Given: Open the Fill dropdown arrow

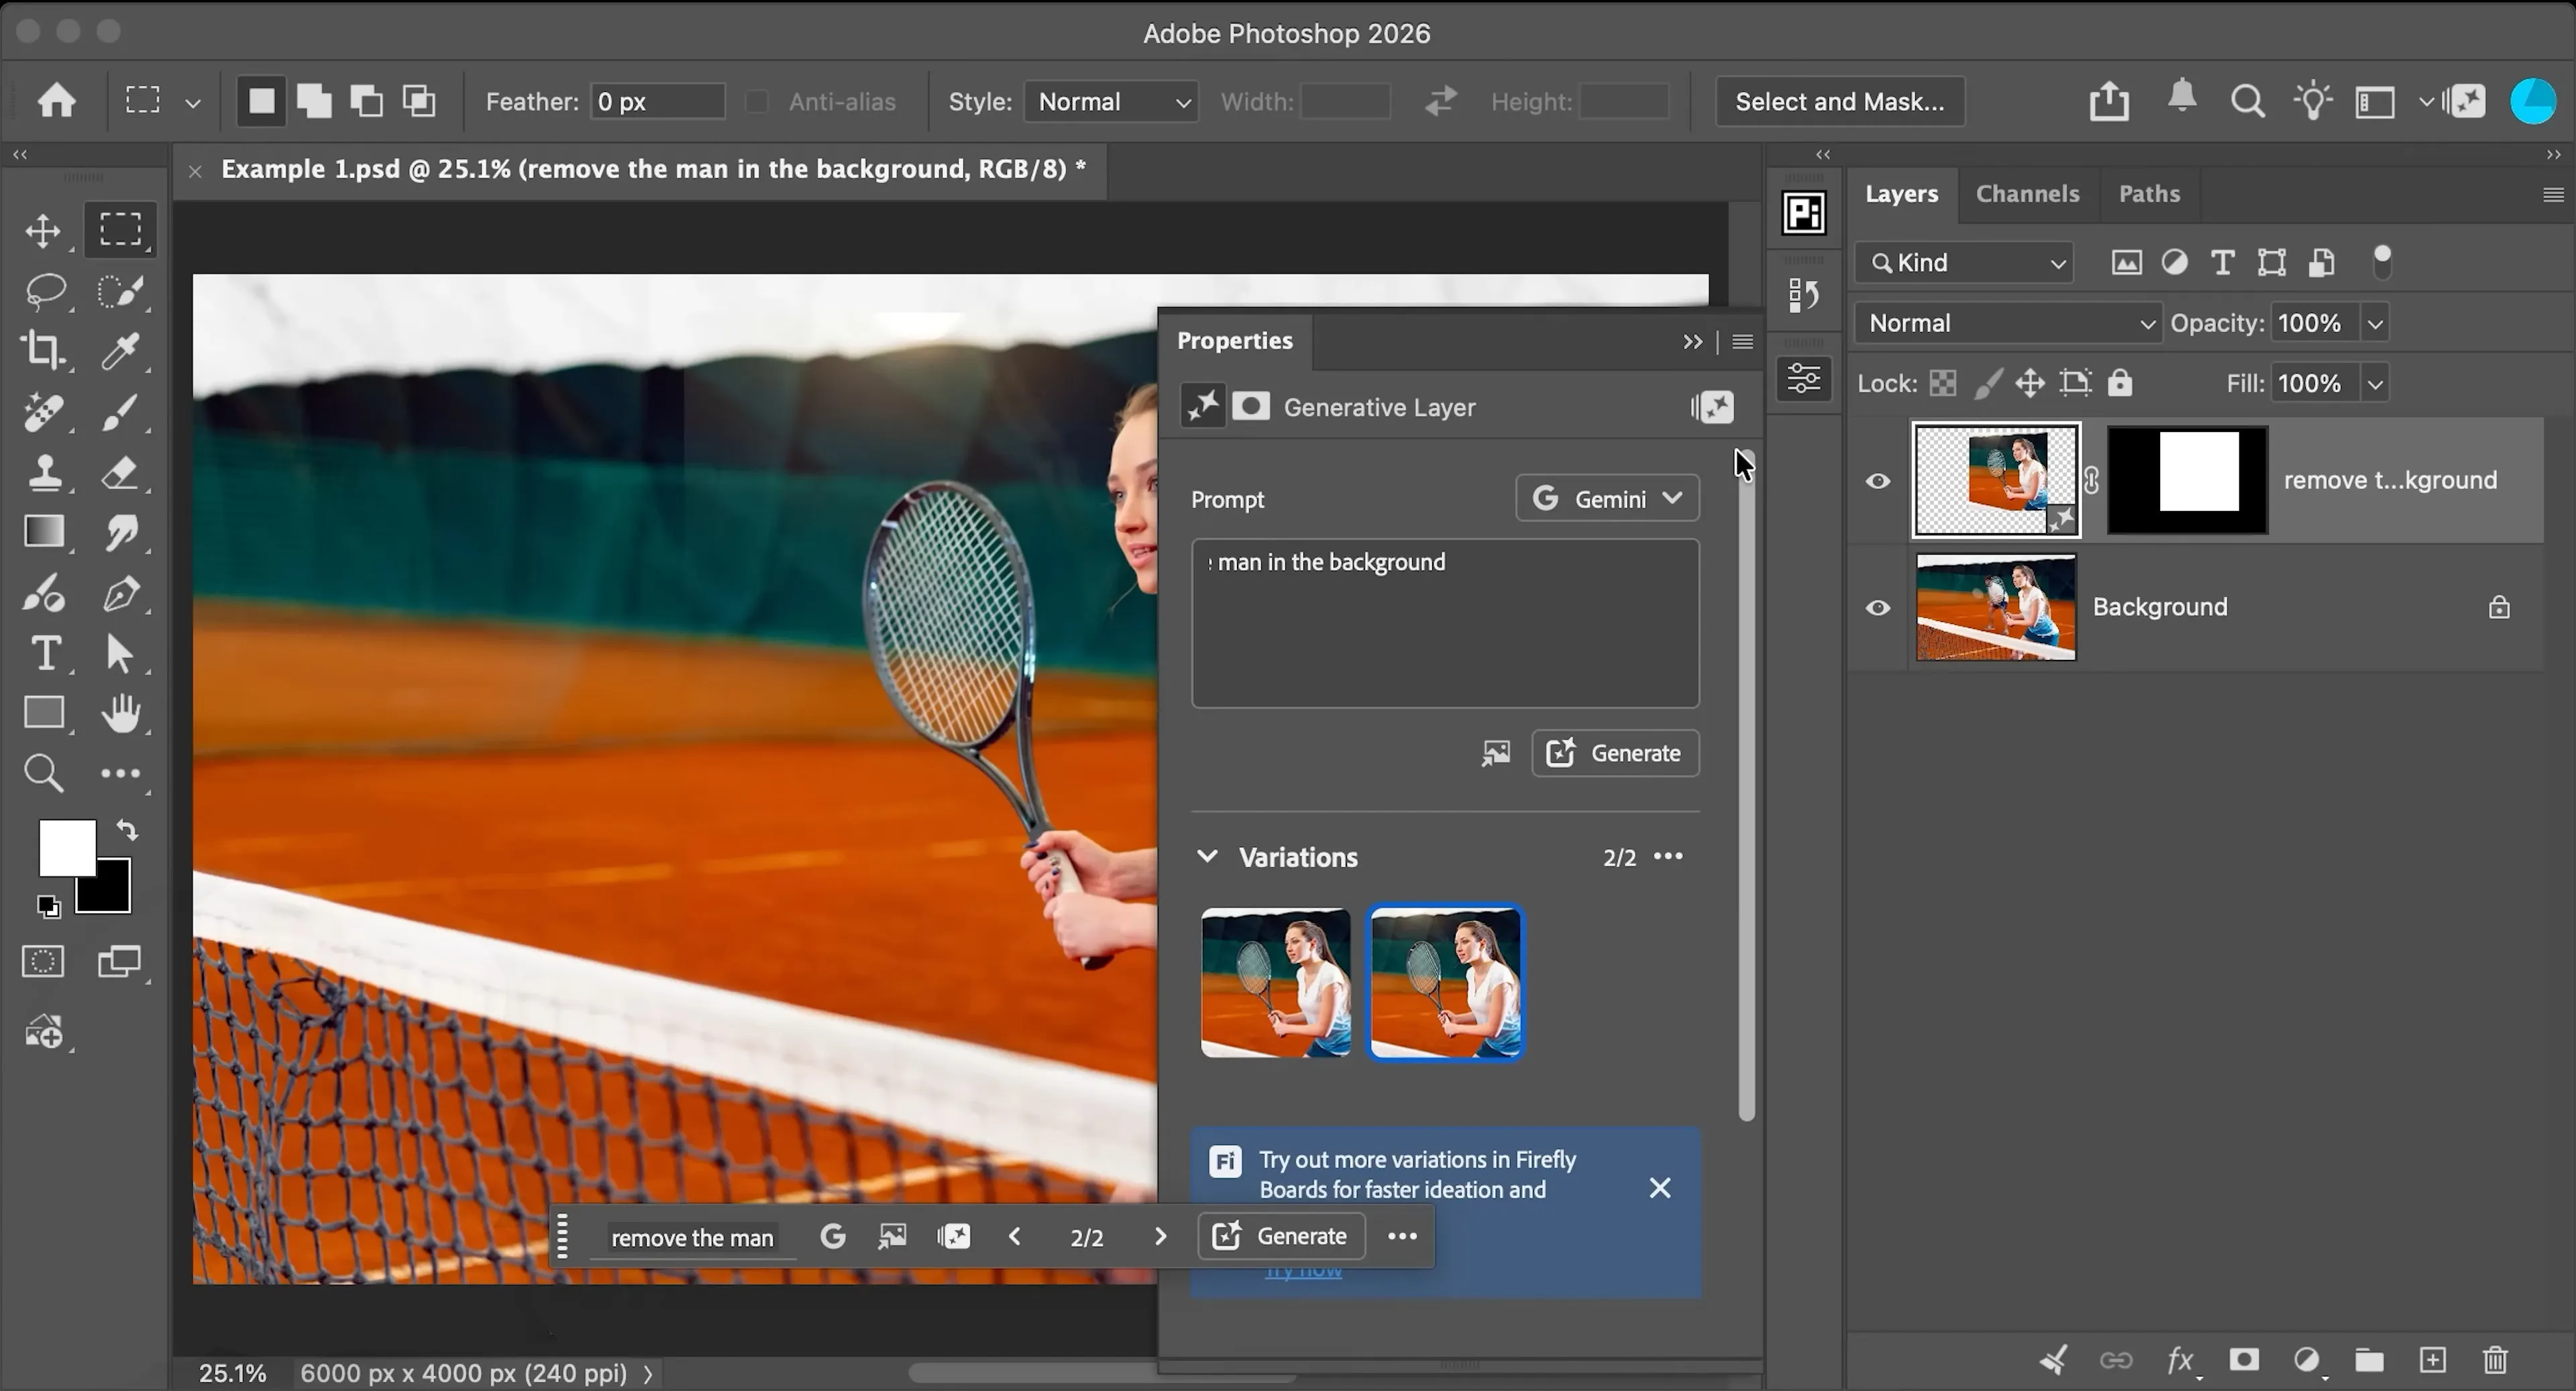Looking at the screenshot, I should (x=2375, y=384).
